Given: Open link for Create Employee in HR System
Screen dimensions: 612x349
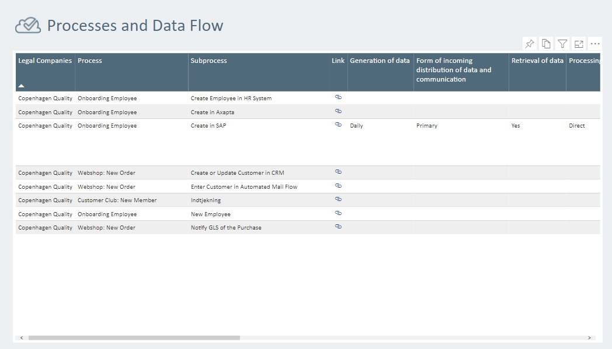Looking at the screenshot, I should point(338,97).
